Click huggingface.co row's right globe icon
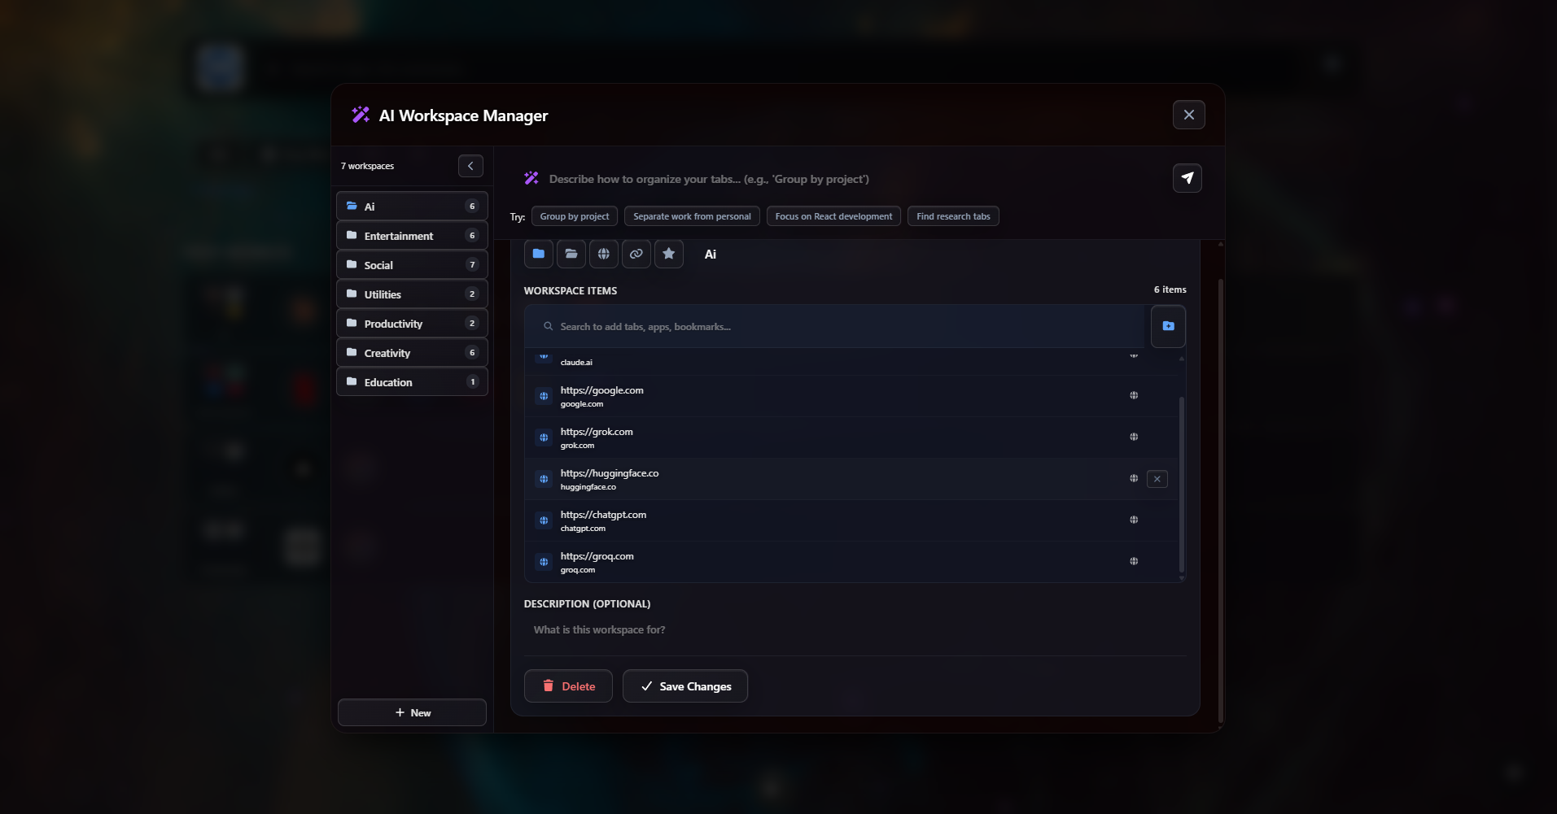Viewport: 1557px width, 814px height. [1134, 478]
